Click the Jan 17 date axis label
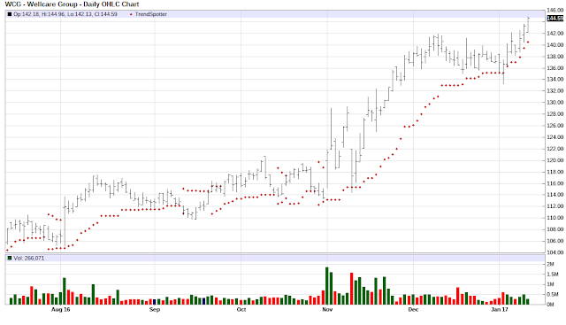 pos(500,309)
